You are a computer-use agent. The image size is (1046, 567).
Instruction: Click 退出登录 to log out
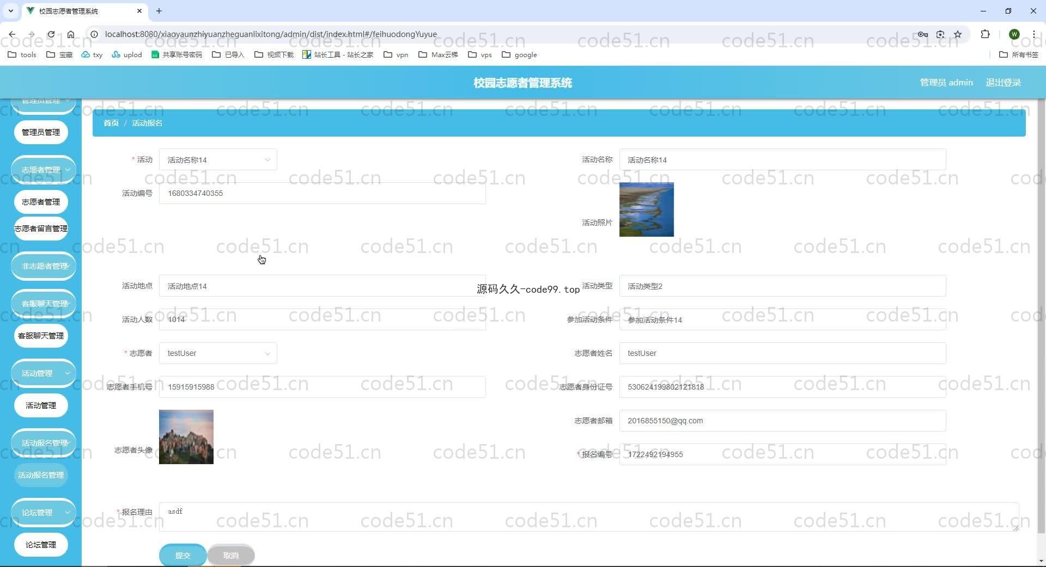1003,83
